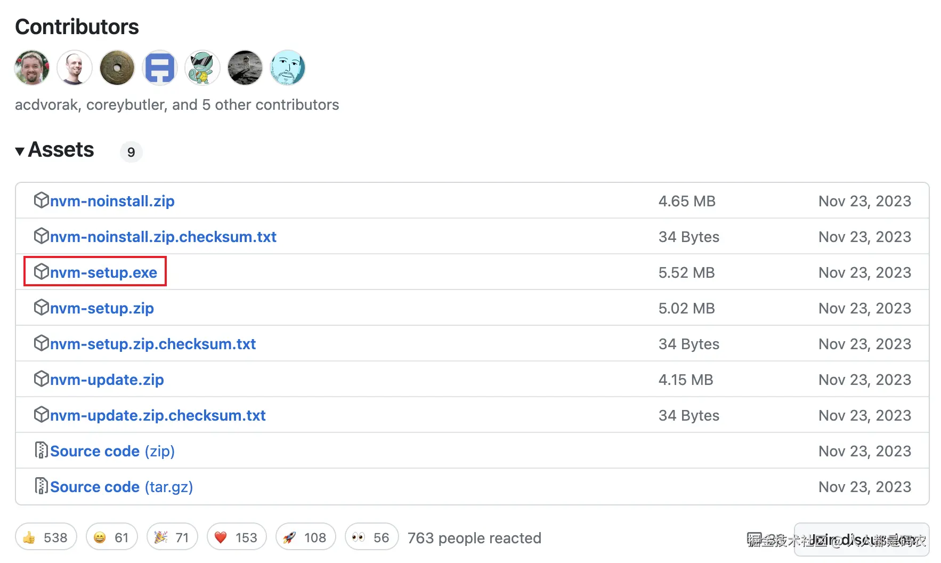Toggle the party popper (hooray) reaction
This screenshot has height=563, width=941.
tap(172, 537)
